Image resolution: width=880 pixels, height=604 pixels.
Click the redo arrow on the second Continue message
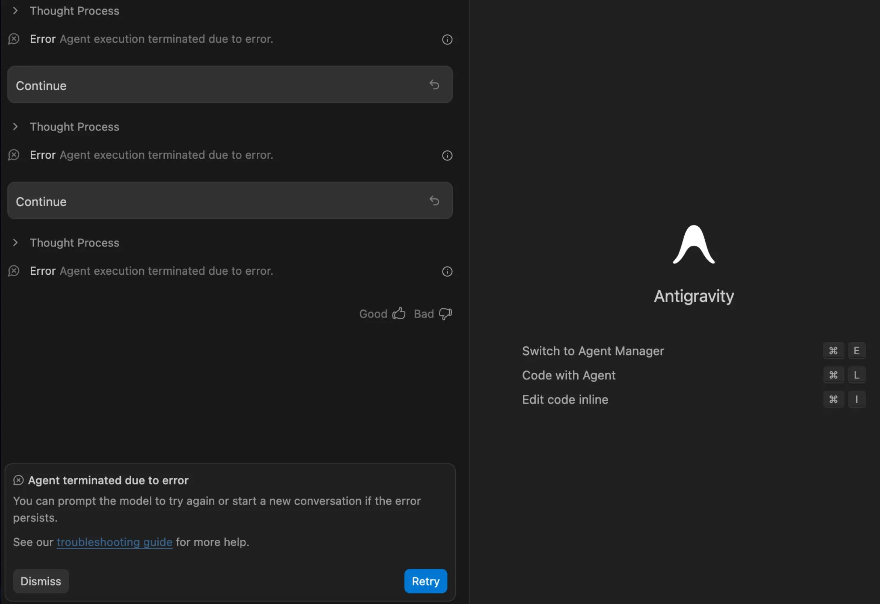(x=434, y=201)
